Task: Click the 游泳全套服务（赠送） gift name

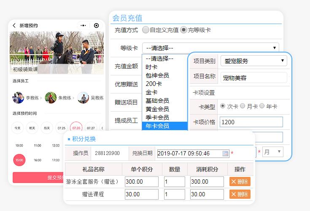Action: point(92,182)
